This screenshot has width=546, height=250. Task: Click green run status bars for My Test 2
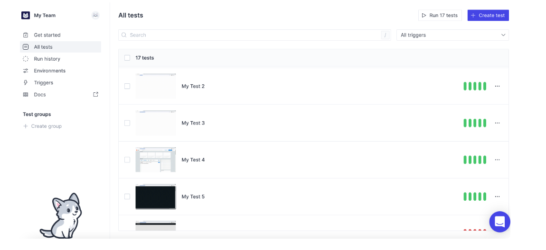[x=475, y=86]
